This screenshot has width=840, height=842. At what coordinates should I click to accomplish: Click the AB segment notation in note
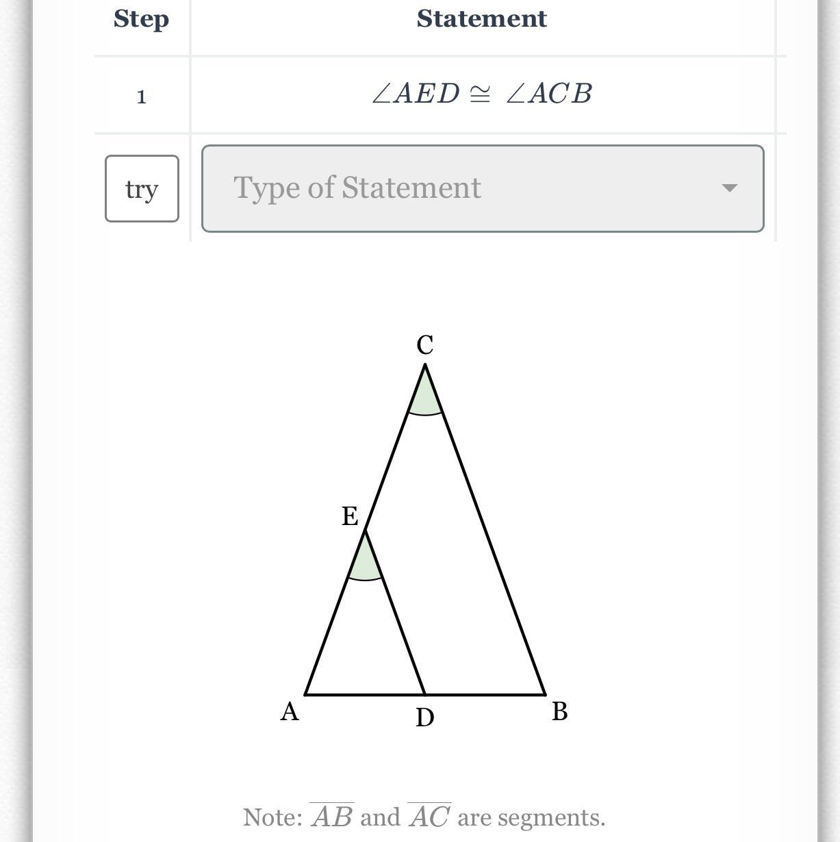pos(332,817)
